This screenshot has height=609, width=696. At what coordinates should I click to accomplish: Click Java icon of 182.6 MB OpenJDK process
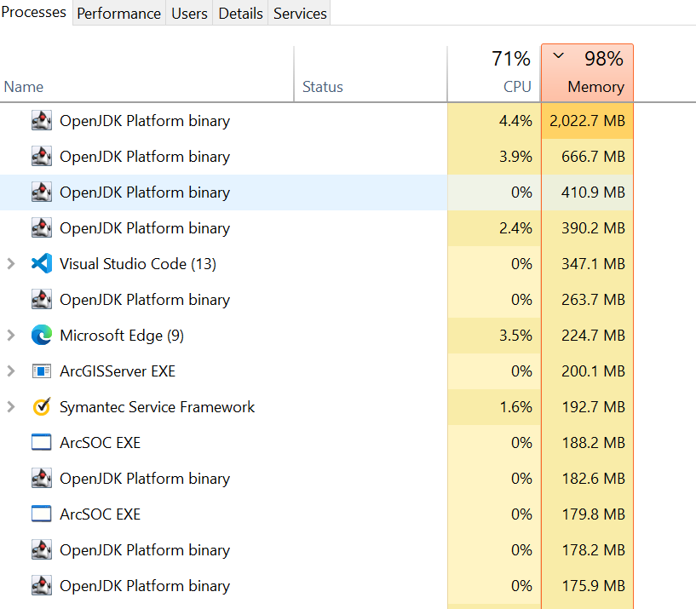(x=42, y=479)
